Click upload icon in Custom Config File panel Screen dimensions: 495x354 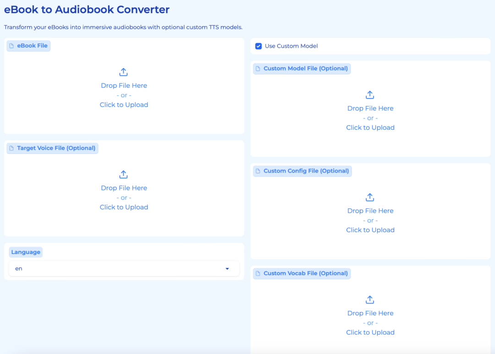click(x=370, y=197)
